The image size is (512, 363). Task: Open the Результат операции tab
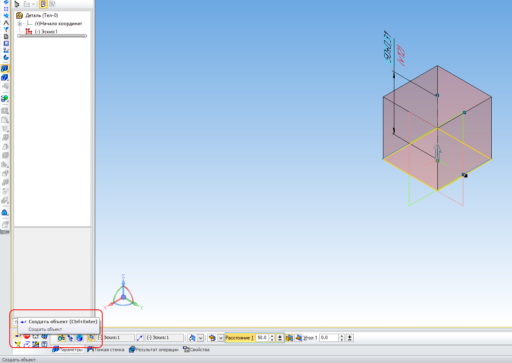154,350
